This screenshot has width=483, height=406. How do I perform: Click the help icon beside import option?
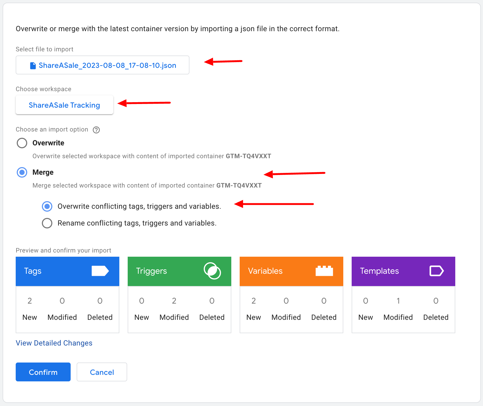pos(96,130)
